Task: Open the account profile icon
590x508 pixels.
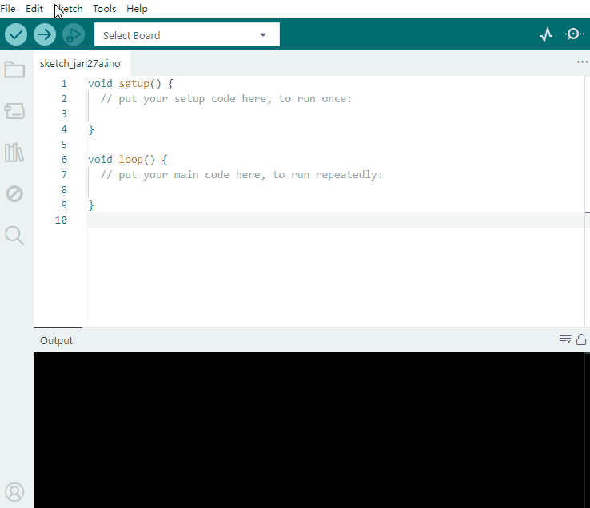Action: pos(14,492)
